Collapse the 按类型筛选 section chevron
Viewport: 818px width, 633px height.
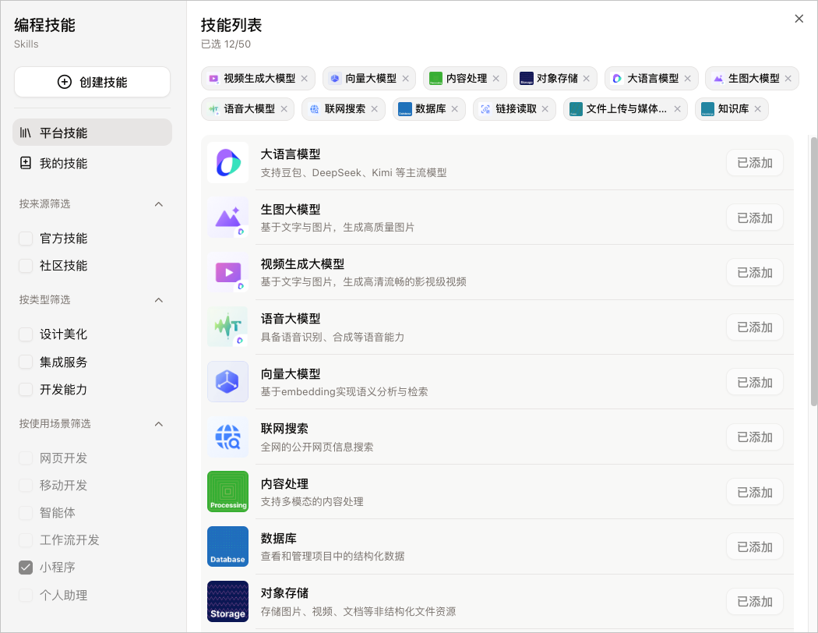pos(159,300)
